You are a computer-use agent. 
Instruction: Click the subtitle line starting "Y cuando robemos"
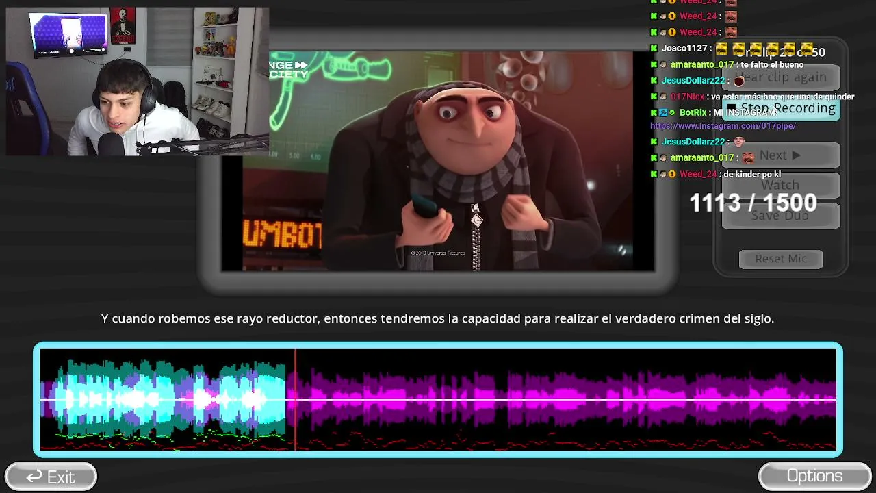coord(438,318)
